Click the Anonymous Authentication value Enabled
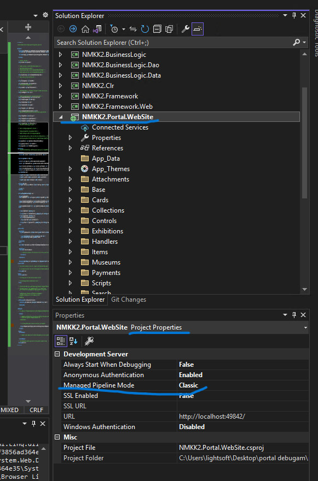The image size is (318, 481). point(190,375)
